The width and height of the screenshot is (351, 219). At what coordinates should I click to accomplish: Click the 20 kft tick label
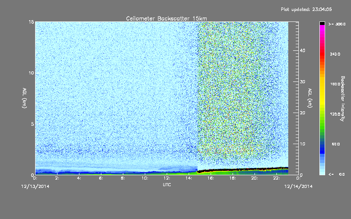tap(302, 113)
